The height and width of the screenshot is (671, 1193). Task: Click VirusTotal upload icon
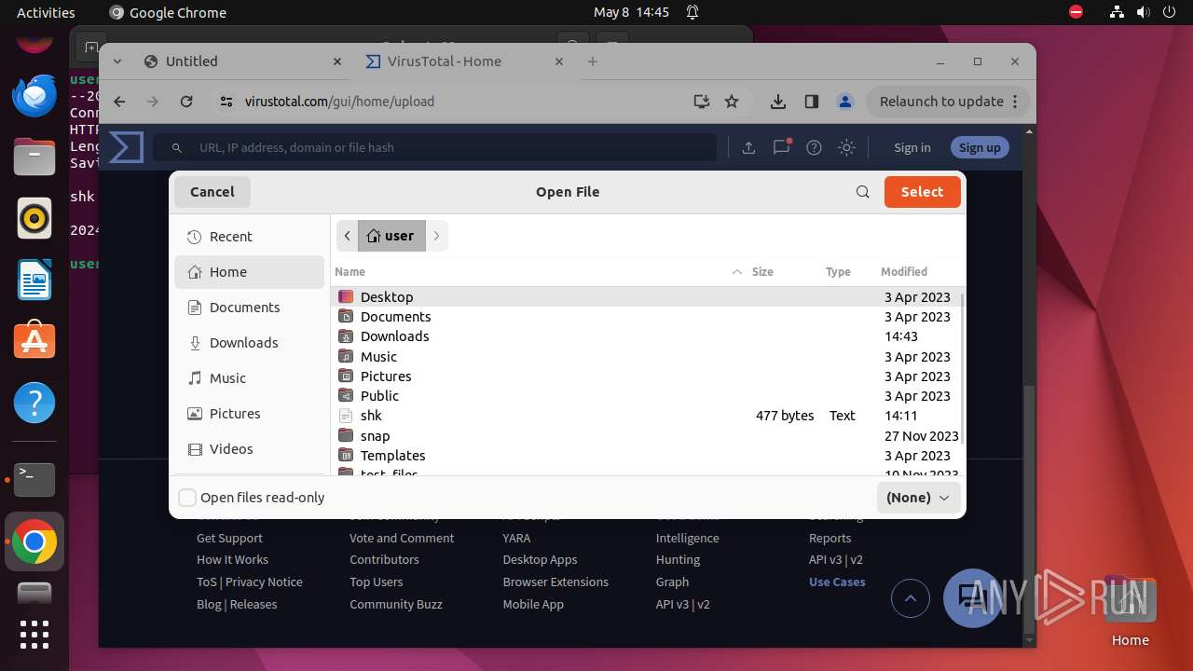748,147
